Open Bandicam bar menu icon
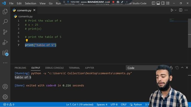 (x=64, y=2)
